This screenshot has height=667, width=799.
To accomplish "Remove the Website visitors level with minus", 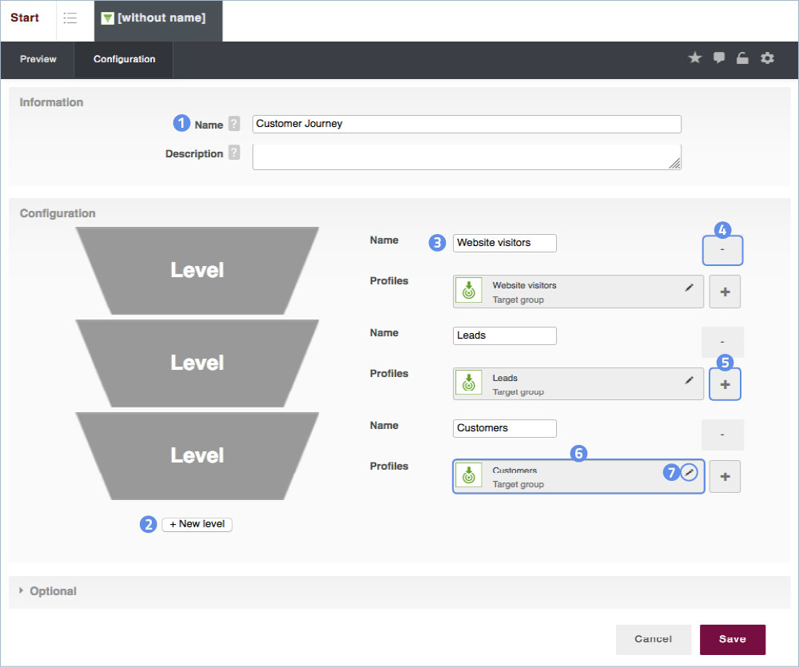I will (722, 250).
